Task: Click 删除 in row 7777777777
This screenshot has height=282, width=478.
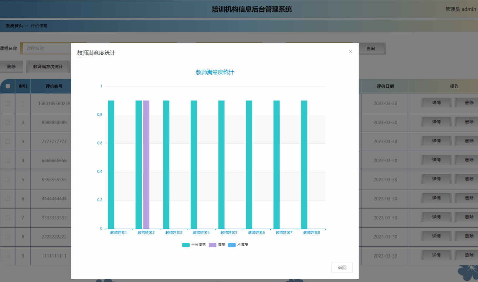Action: tap(467, 141)
